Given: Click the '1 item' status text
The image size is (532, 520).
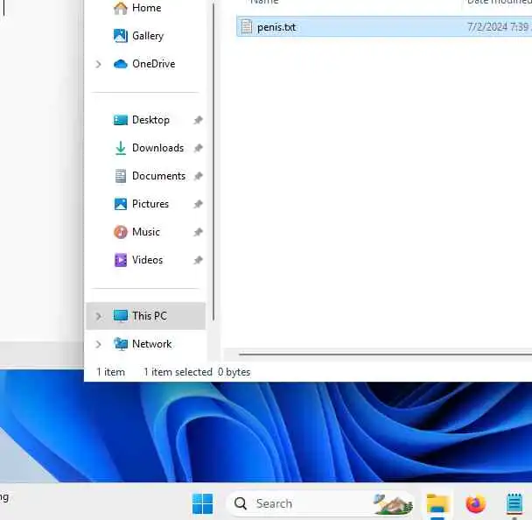Looking at the screenshot, I should (110, 372).
